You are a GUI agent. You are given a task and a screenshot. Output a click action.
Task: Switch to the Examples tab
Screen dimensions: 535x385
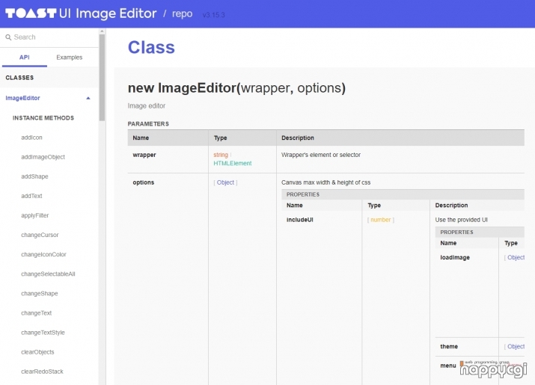coord(70,58)
